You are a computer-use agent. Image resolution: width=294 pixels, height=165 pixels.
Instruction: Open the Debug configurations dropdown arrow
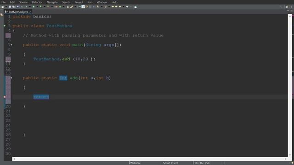pos(30,7)
